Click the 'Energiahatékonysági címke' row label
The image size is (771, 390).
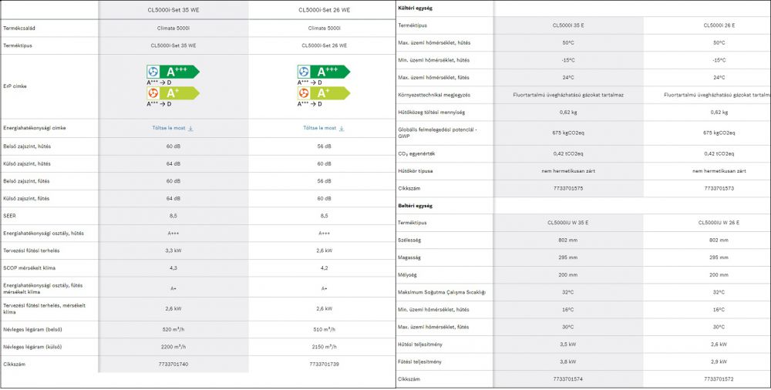(x=35, y=128)
